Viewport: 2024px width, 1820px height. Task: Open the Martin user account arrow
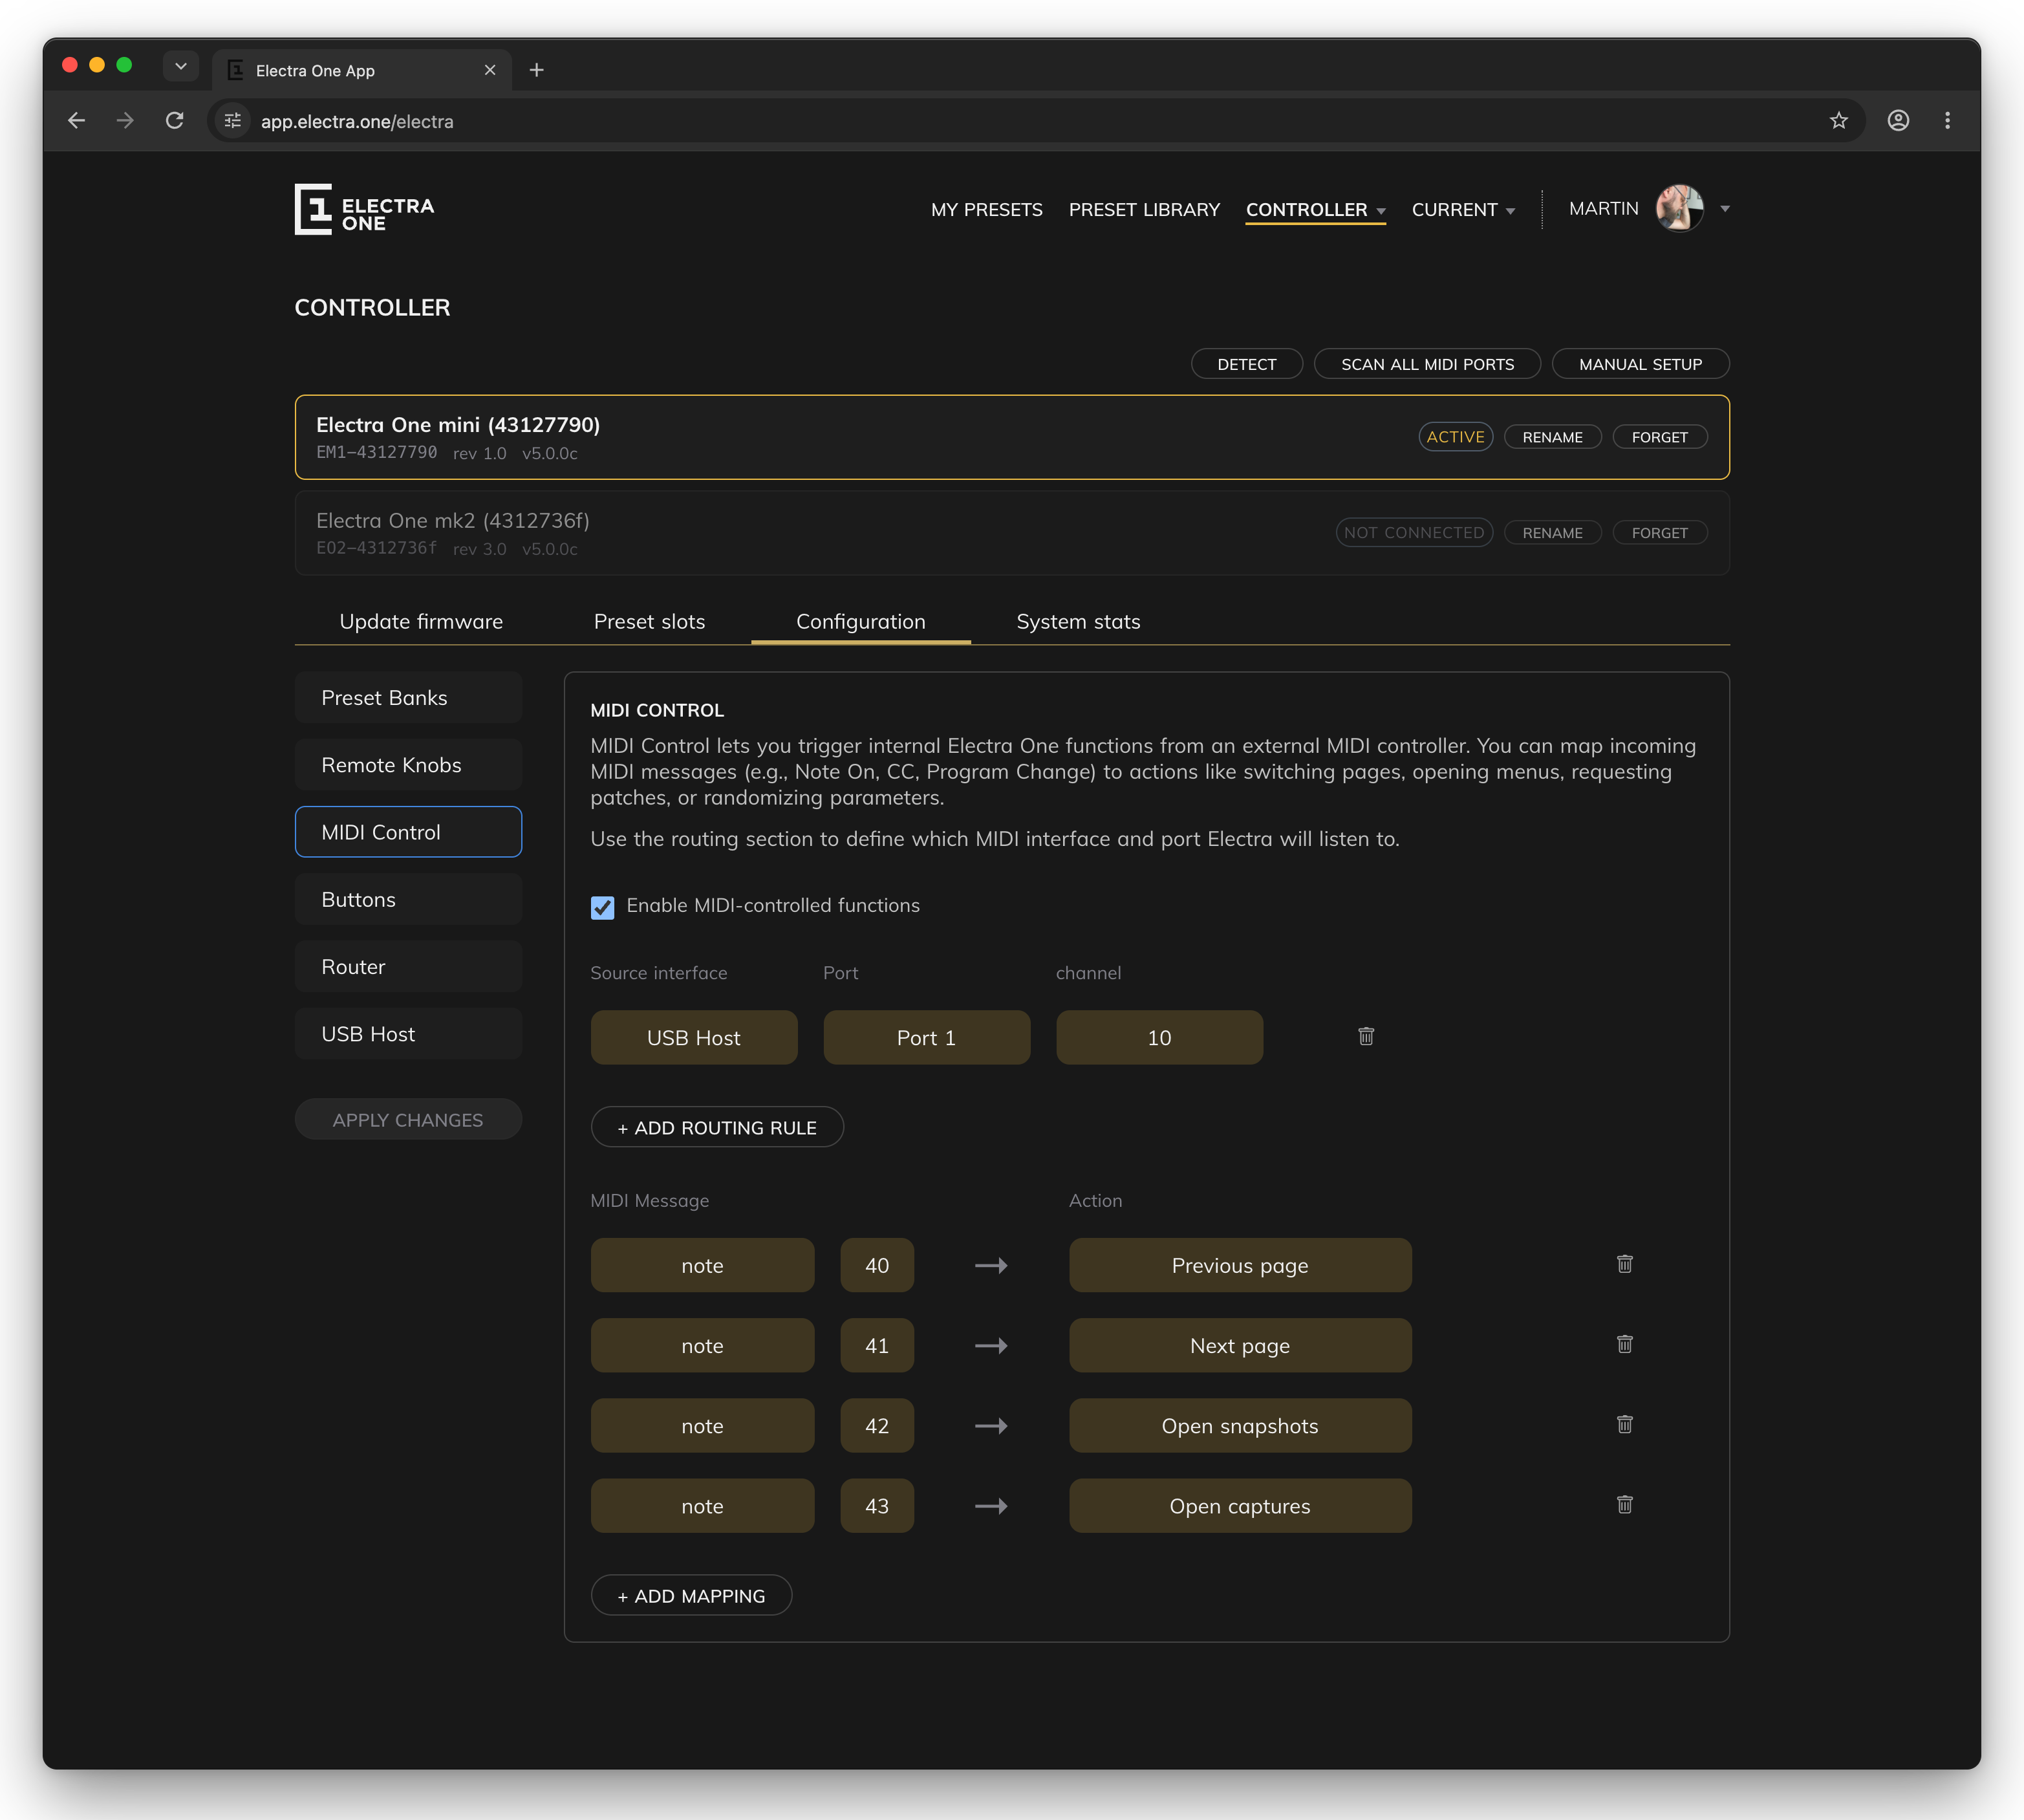1725,208
